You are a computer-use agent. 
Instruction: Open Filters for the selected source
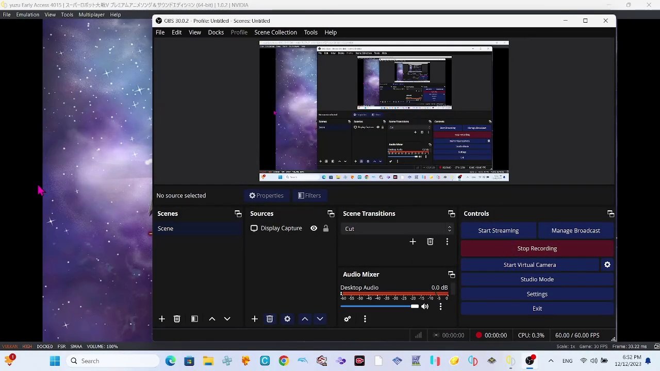coord(309,196)
